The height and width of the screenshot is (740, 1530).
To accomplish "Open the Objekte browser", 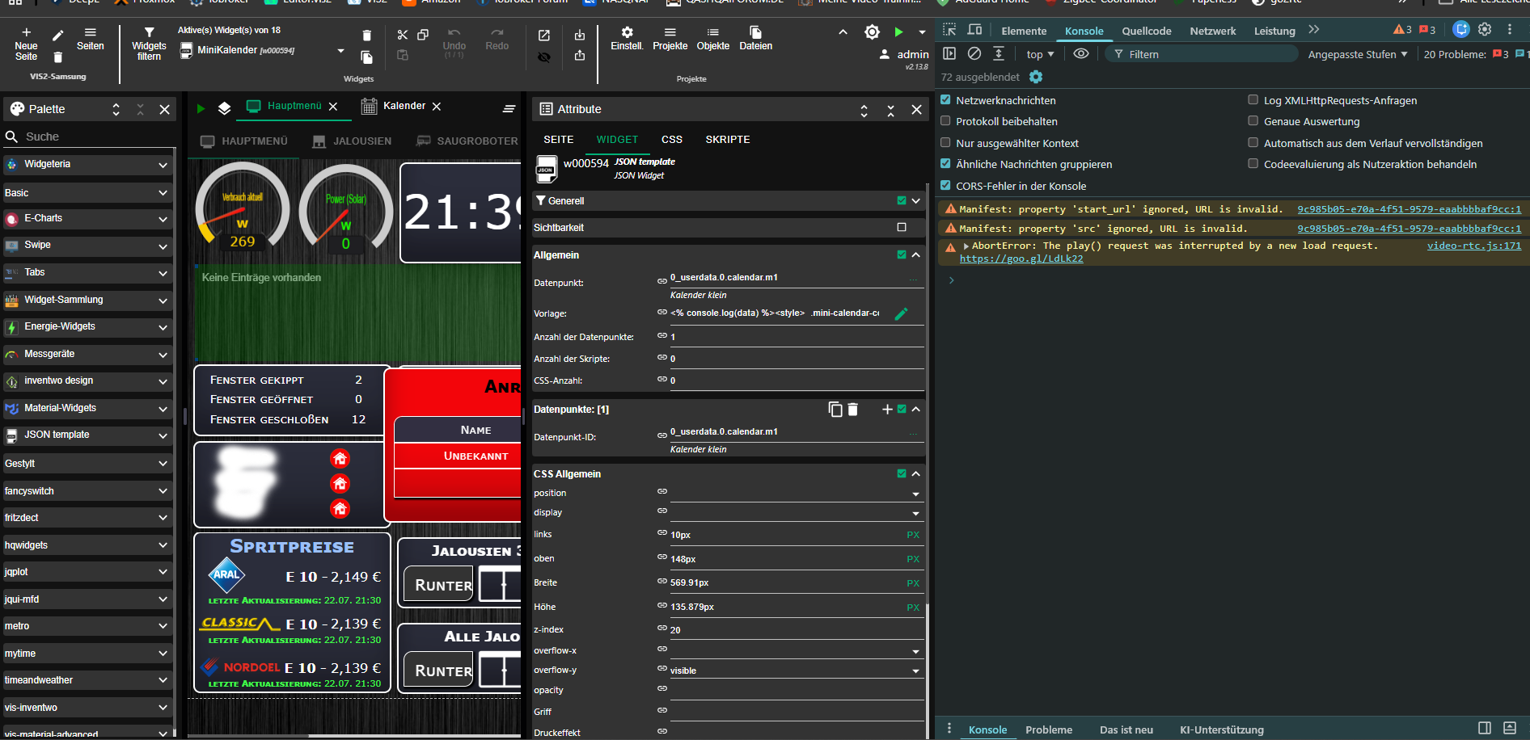I will [x=712, y=32].
